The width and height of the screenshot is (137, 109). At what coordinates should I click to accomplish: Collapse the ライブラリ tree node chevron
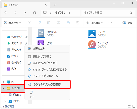4,88
